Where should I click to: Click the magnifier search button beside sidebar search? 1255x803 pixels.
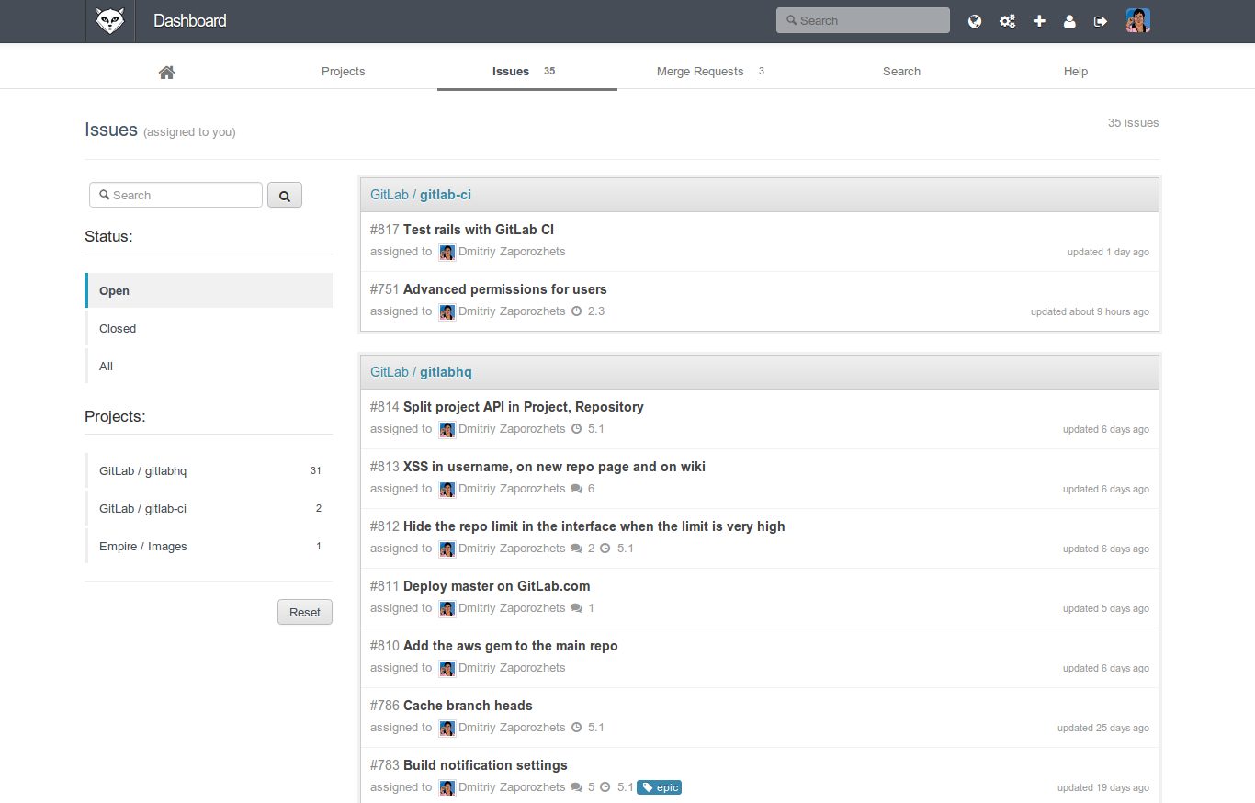pos(285,196)
